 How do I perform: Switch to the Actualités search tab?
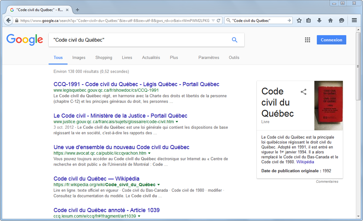[x=151, y=58]
